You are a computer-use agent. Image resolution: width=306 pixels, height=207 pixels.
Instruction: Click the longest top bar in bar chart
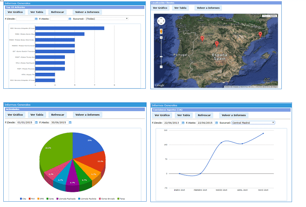70,28
